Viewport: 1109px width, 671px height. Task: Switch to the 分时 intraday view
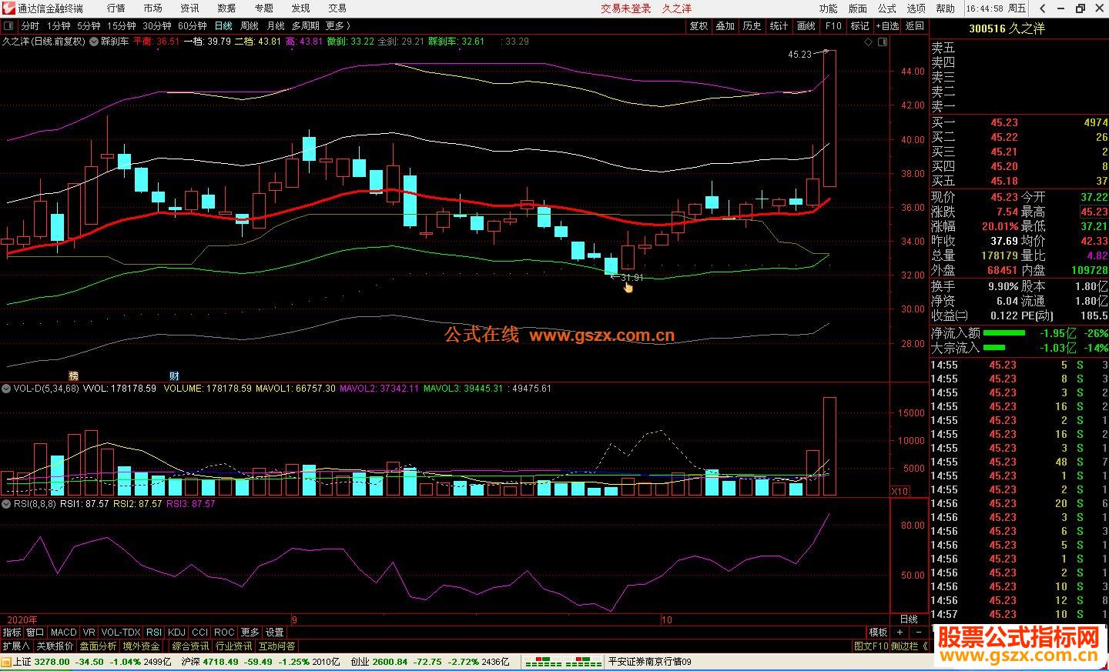pos(29,26)
